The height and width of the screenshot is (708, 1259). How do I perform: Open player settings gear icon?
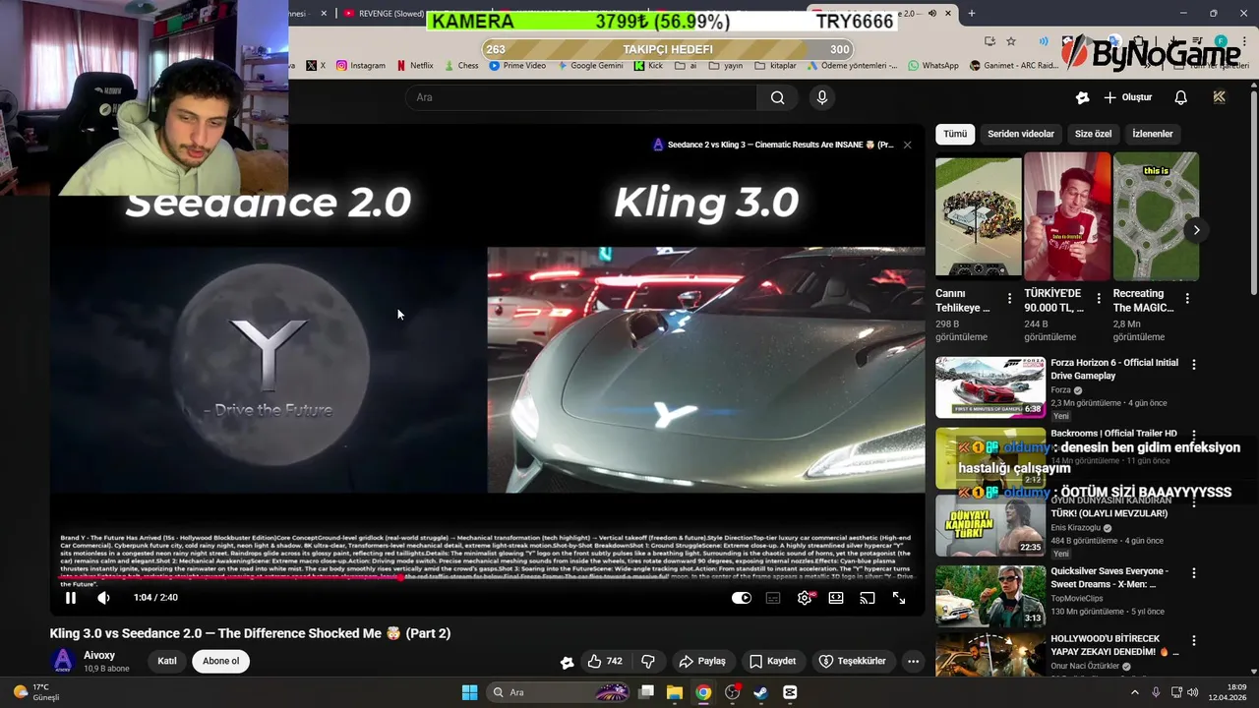click(805, 598)
